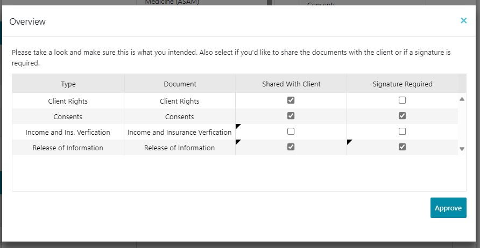Select the Release of Information type cell
The height and width of the screenshot is (248, 480).
coord(68,148)
